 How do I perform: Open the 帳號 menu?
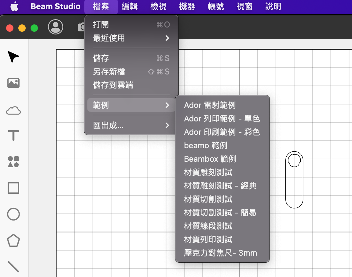(x=216, y=6)
